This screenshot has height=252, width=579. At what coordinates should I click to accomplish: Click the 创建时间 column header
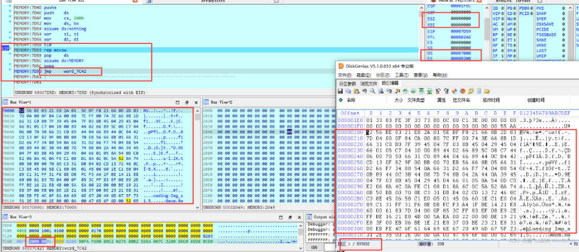point(537,100)
